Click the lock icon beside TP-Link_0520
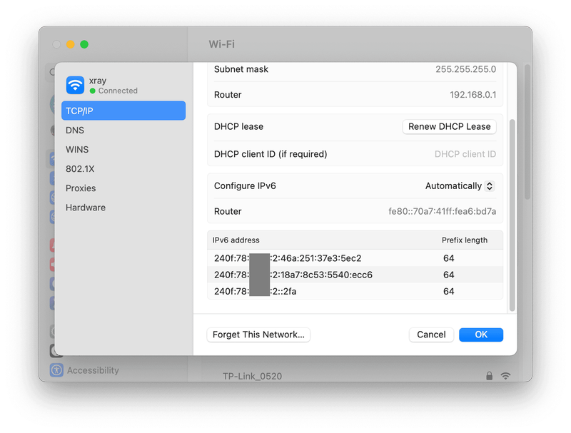 (x=489, y=376)
